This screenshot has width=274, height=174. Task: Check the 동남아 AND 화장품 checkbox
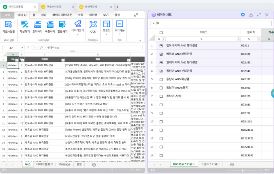[x=161, y=79]
